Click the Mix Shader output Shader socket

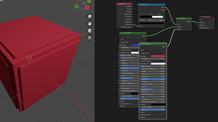click(192, 21)
